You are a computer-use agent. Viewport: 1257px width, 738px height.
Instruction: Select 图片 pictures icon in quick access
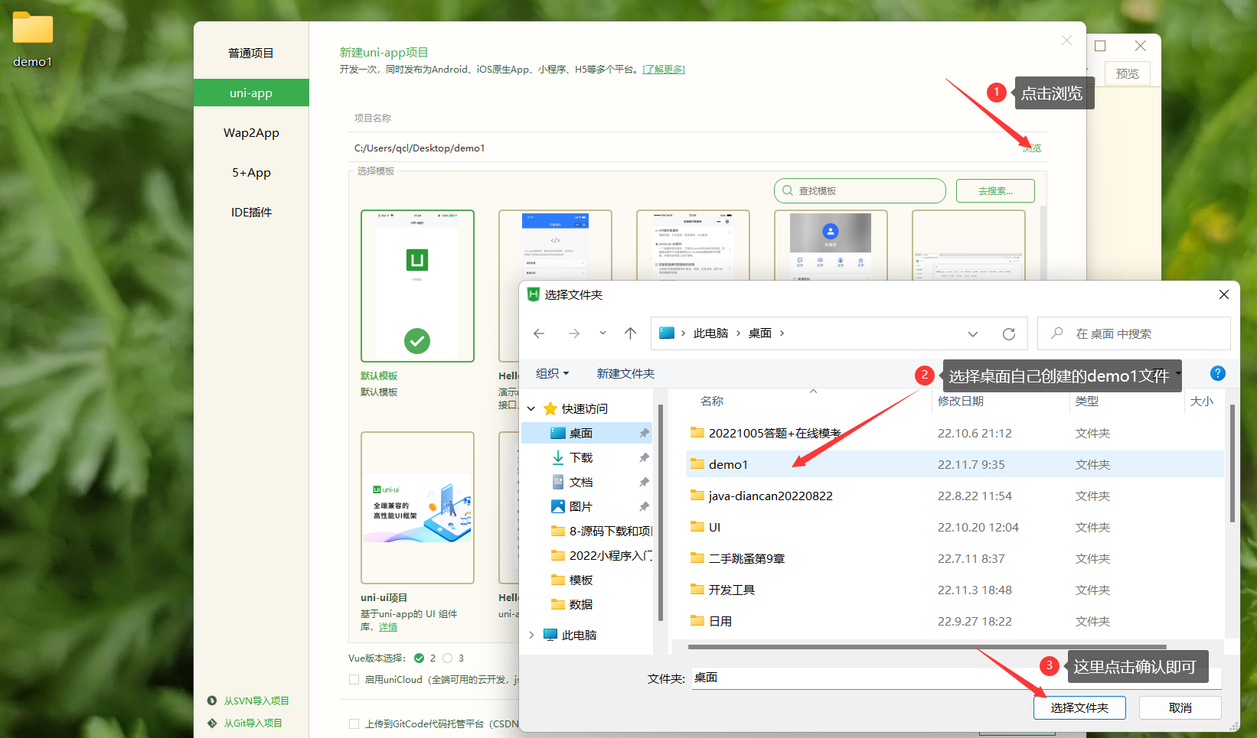558,506
